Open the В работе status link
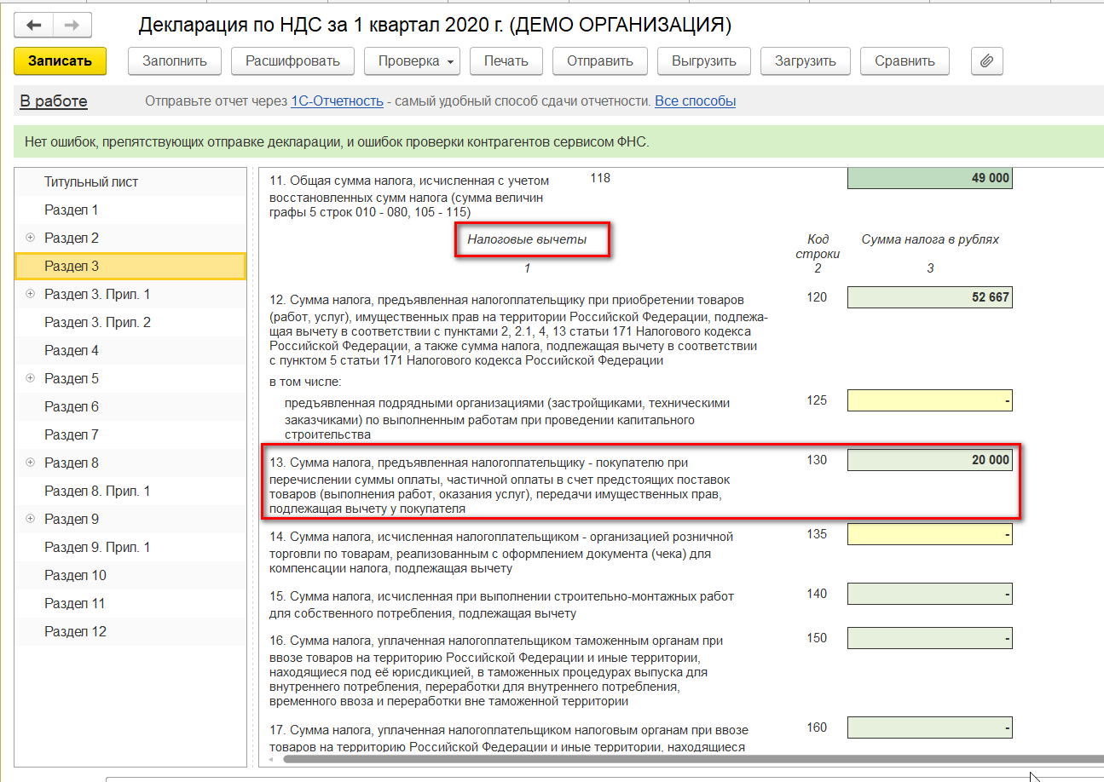 (54, 101)
